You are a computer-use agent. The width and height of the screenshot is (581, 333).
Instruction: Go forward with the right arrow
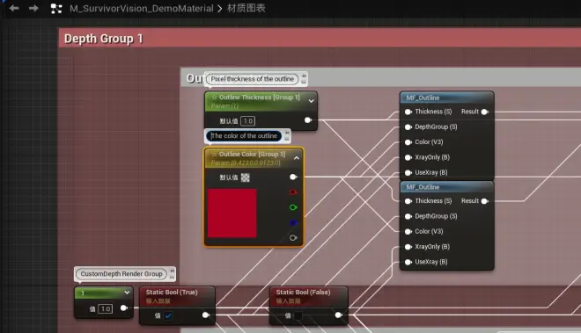coord(33,8)
